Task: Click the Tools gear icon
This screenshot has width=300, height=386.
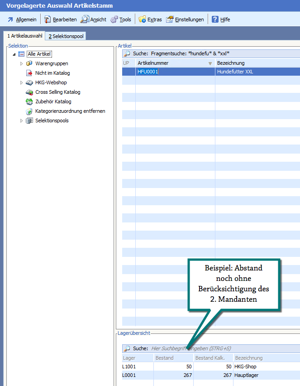Action: tap(114, 19)
